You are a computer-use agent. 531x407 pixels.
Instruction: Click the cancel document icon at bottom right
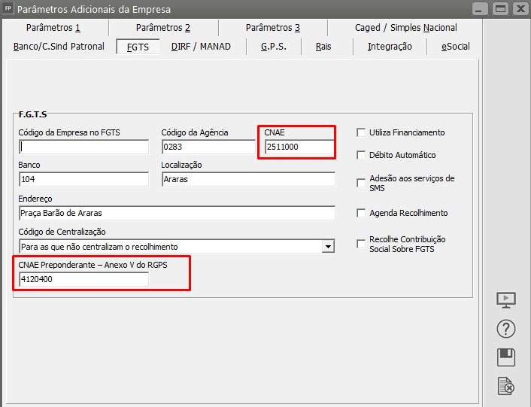click(506, 386)
